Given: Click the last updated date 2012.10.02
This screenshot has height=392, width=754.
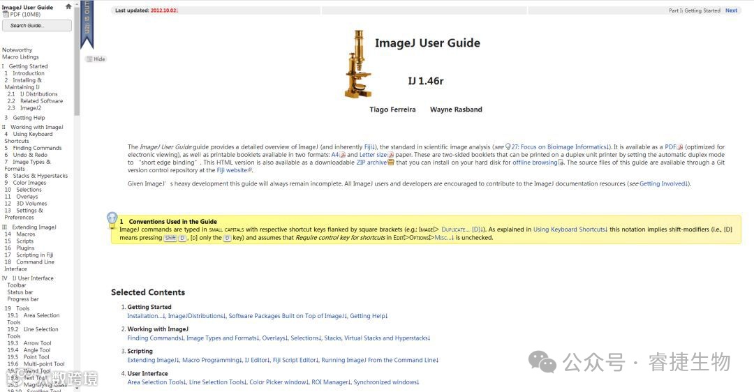Looking at the screenshot, I should pyautogui.click(x=164, y=10).
